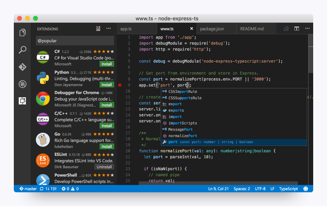The height and width of the screenshot is (207, 327).
Task: Install the Python extension
Action: 106,85
